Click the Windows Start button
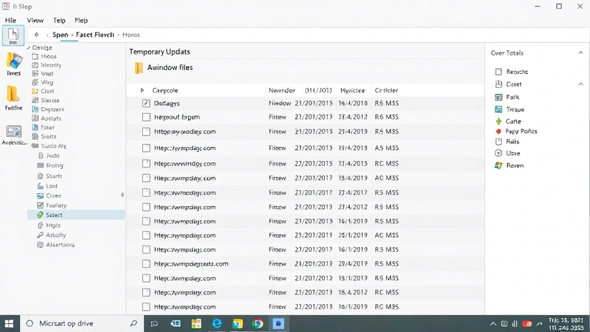Screen dimensions: 590x332 [x=9, y=324]
